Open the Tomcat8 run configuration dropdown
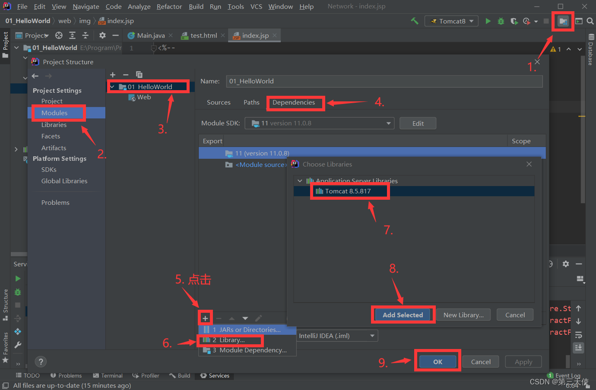Viewport: 596px width, 390px height. coord(451,21)
